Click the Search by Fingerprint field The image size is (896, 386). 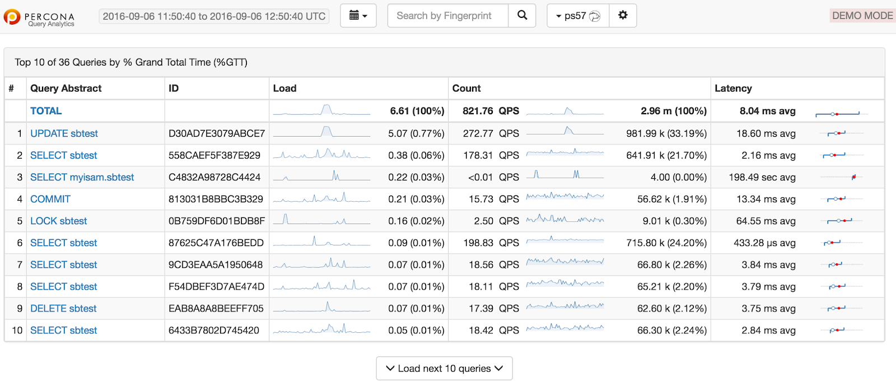point(448,16)
